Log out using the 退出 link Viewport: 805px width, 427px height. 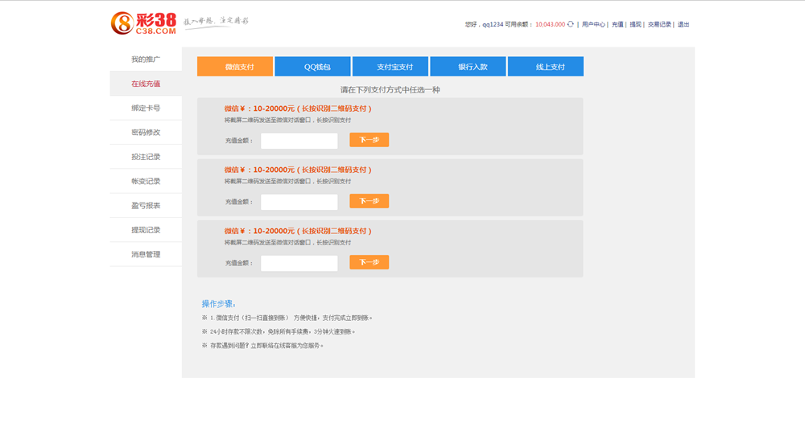[683, 25]
